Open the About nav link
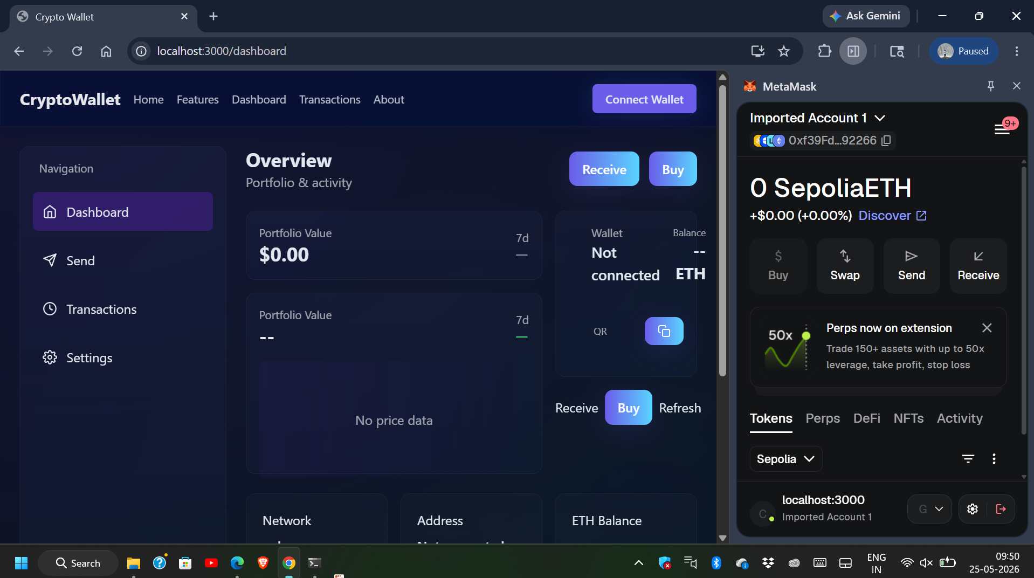The width and height of the screenshot is (1034, 578). click(x=389, y=100)
